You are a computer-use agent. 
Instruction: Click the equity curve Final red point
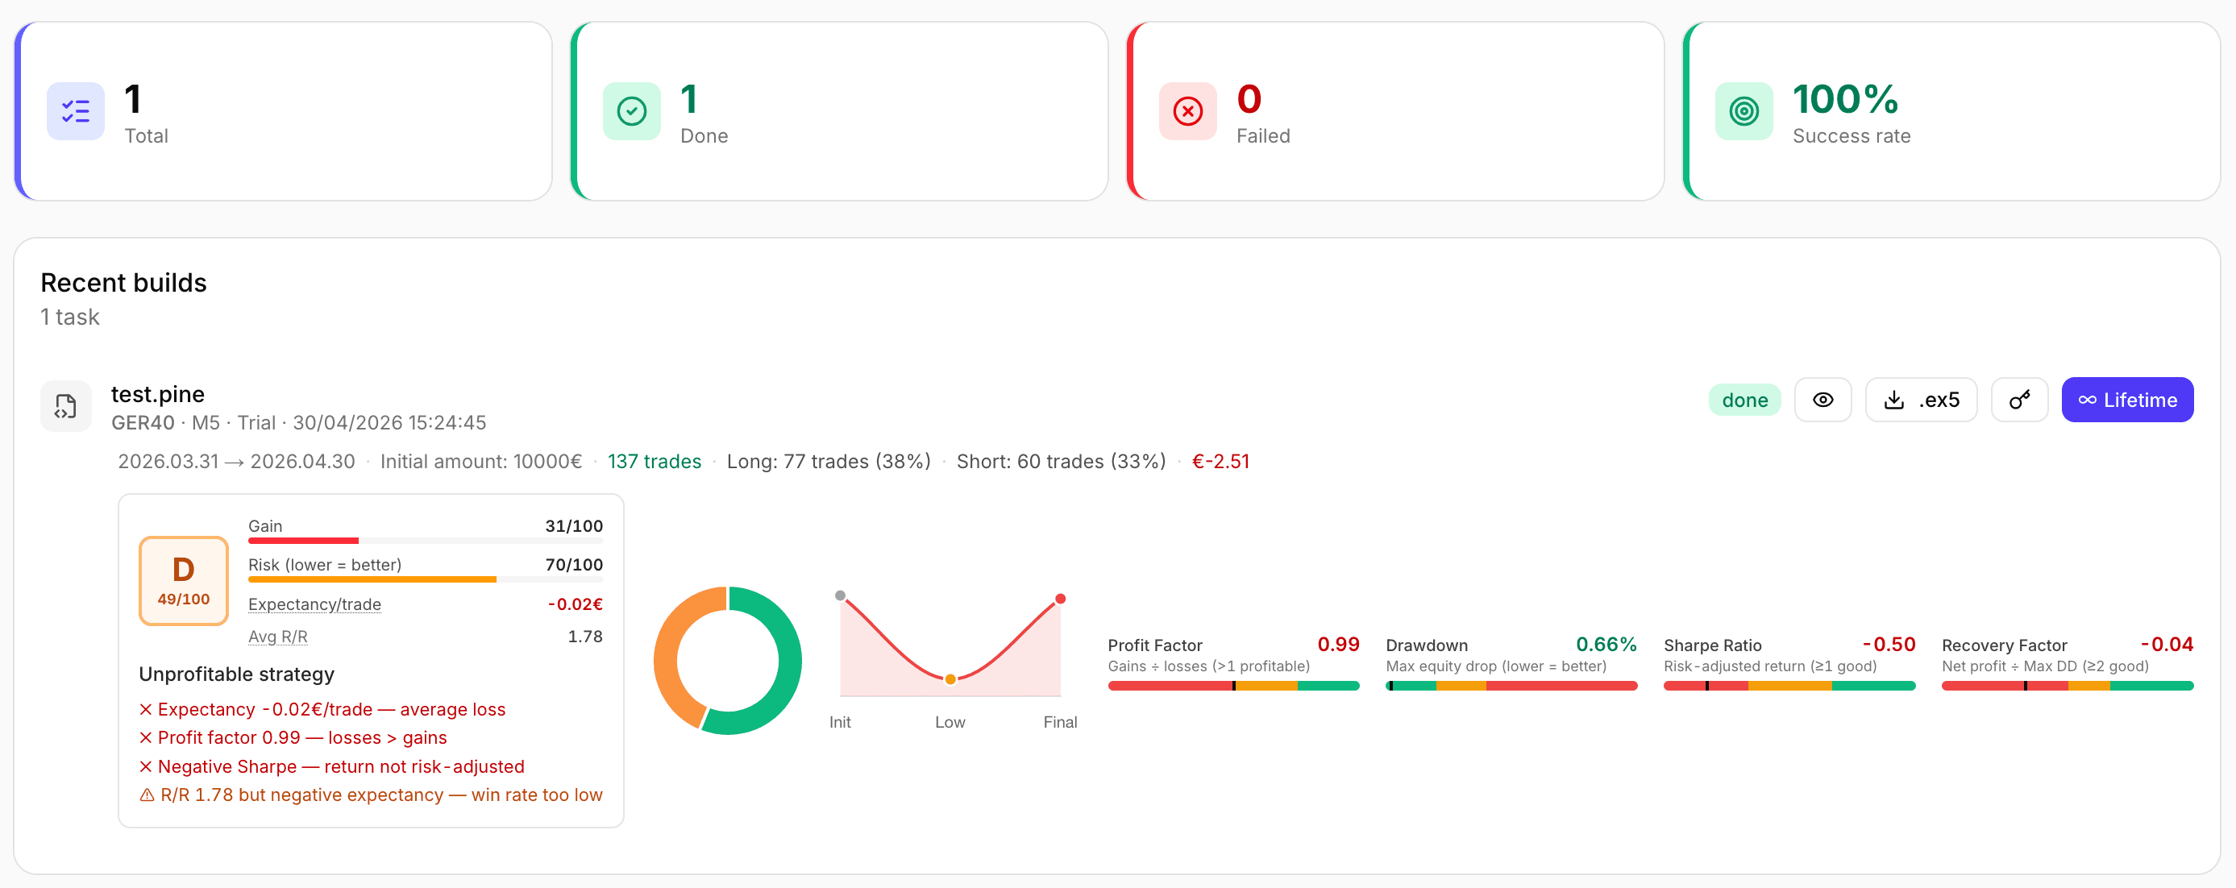point(1060,599)
